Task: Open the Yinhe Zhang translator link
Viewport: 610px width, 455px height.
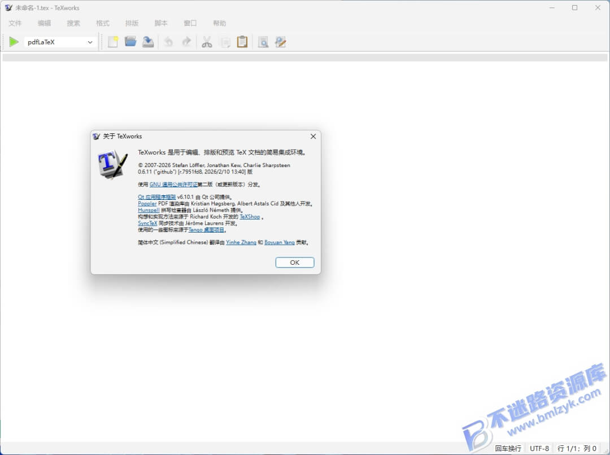Action: [241, 242]
